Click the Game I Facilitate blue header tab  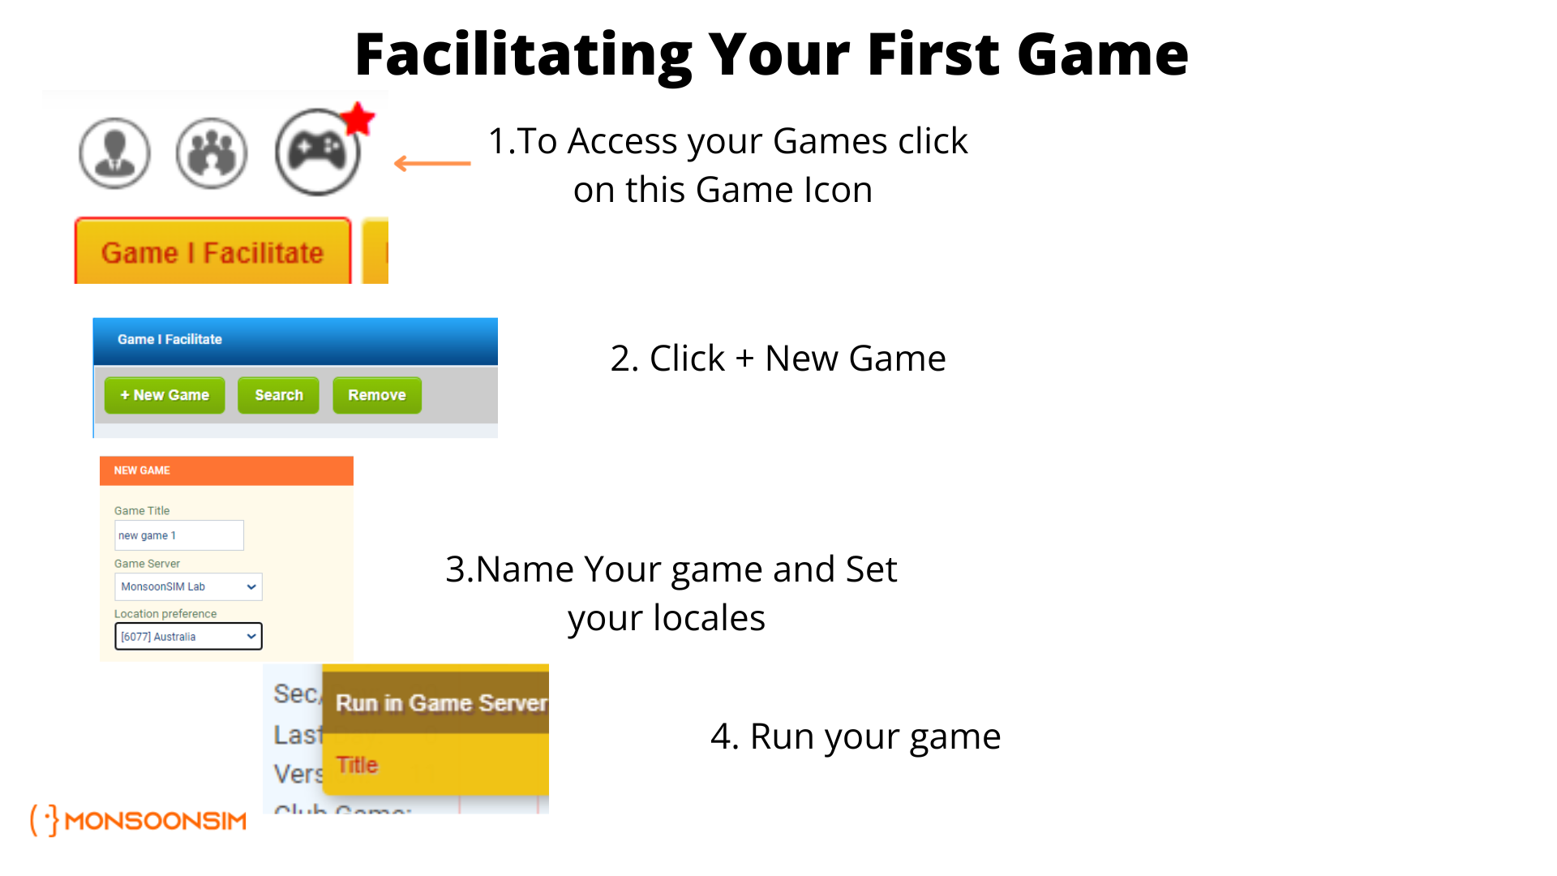tap(294, 339)
